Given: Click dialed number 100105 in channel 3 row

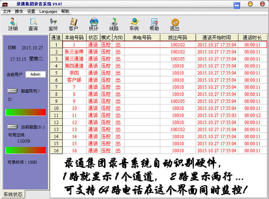Looking at the screenshot, I should [178, 59].
